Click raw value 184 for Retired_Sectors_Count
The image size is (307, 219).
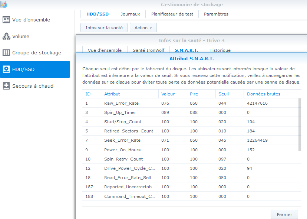point(251,131)
